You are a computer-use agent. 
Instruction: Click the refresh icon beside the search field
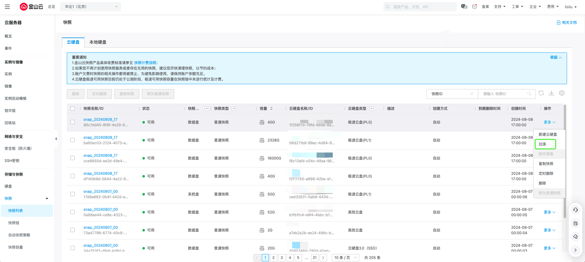coord(541,93)
